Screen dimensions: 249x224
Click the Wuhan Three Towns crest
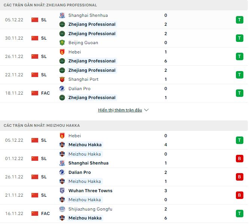pyautogui.click(x=62, y=191)
